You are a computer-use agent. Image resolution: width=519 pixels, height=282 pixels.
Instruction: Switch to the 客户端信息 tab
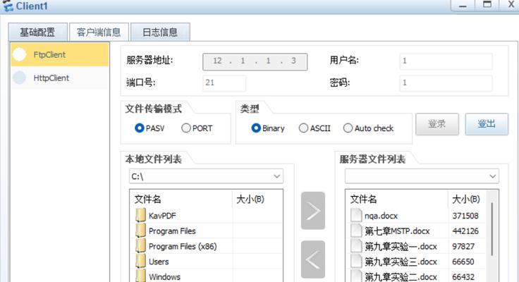point(99,32)
